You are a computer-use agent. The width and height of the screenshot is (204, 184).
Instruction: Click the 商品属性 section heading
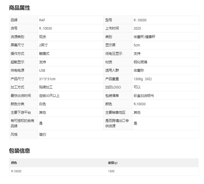(19, 8)
